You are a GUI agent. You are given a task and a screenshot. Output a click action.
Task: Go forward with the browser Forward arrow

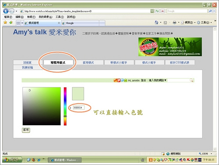(x=12, y=11)
